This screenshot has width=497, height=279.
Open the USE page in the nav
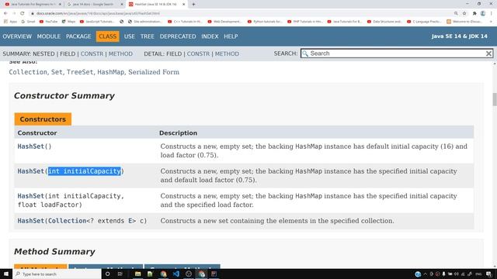[x=130, y=36]
